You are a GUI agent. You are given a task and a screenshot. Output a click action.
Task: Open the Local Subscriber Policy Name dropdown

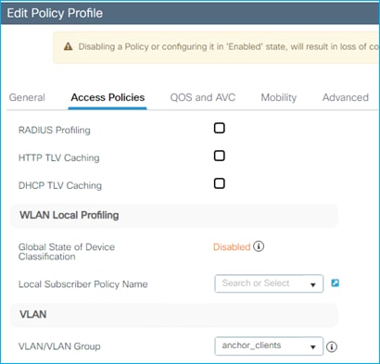269,283
